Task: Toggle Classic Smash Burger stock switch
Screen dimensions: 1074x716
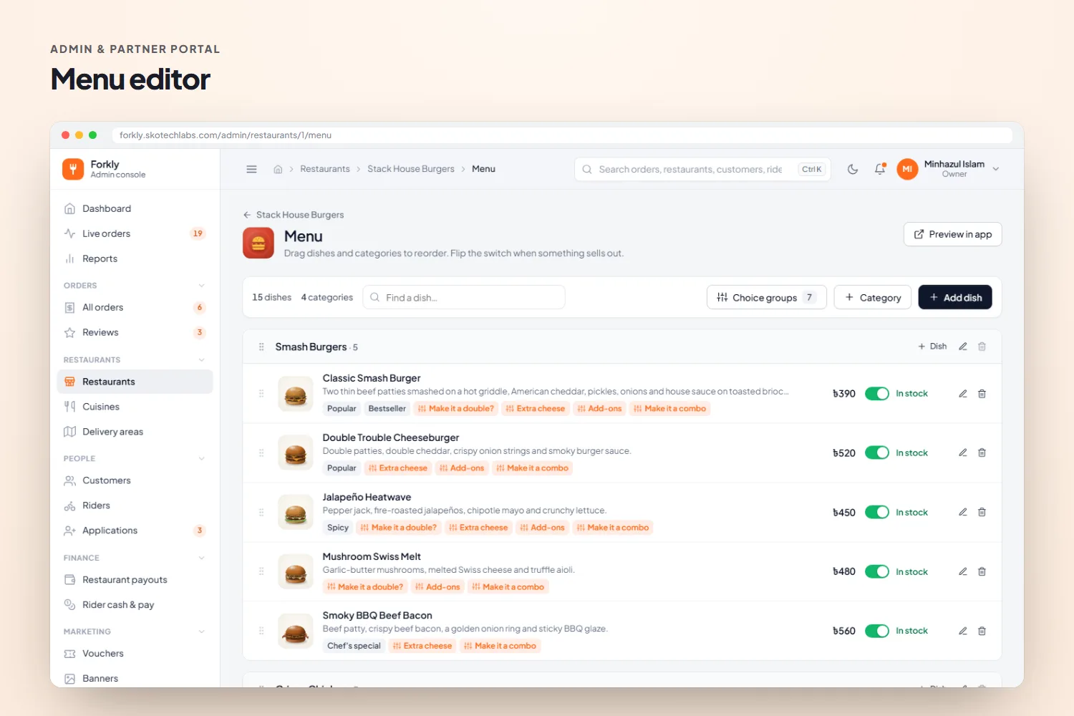Action: 877,394
